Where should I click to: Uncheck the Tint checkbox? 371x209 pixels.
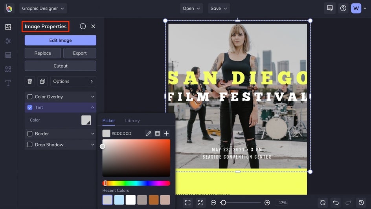[30, 107]
